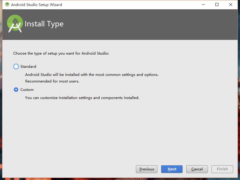Maximize the Setup Wizard window
240x180 pixels.
pos(217,5)
